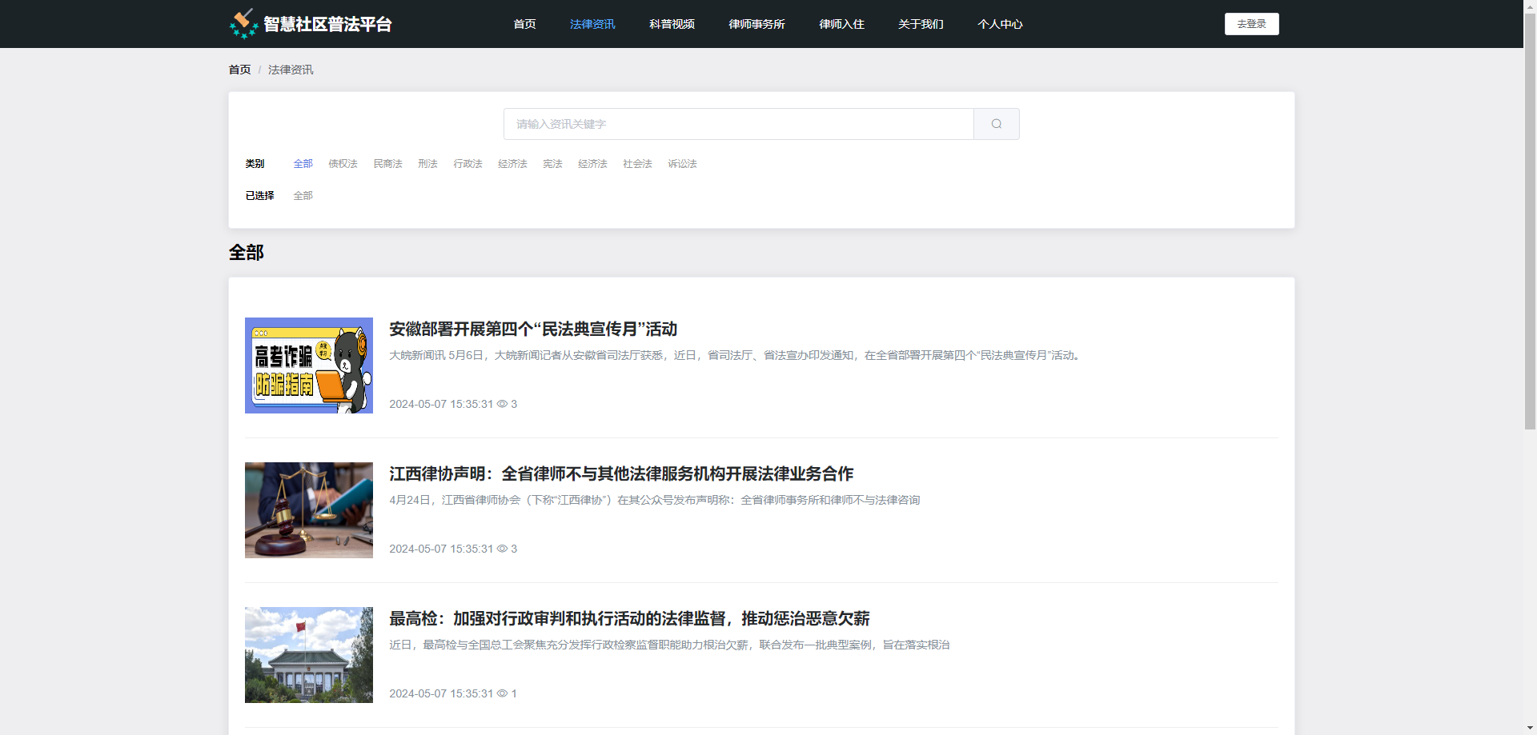1537x735 pixels.
Task: Go to 个人中心 in the navbar
Action: [x=1000, y=24]
